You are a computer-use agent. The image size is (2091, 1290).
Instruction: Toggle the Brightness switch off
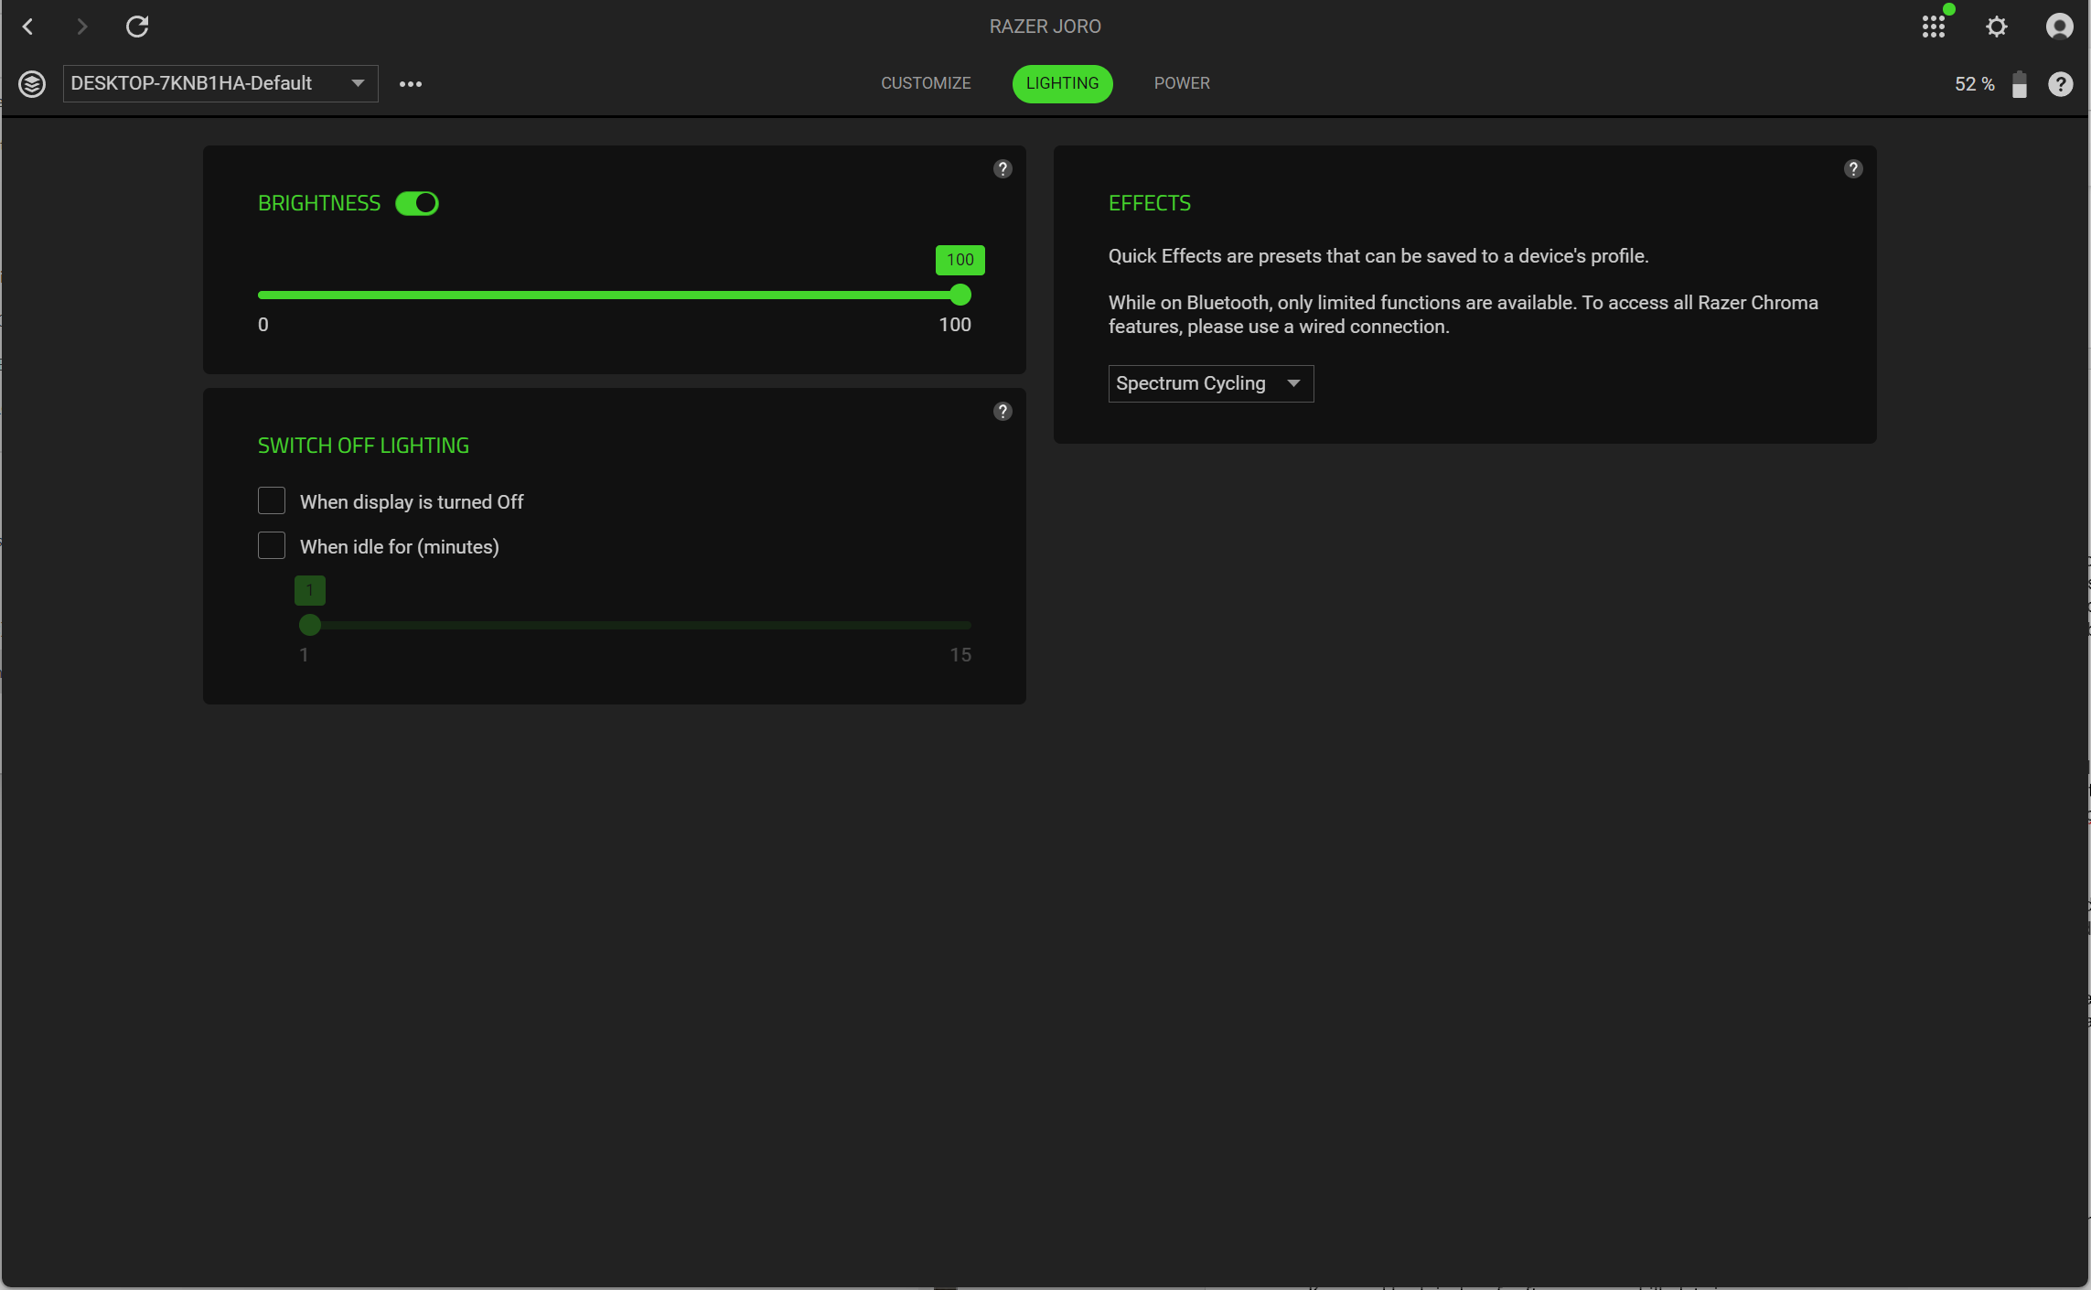(417, 203)
